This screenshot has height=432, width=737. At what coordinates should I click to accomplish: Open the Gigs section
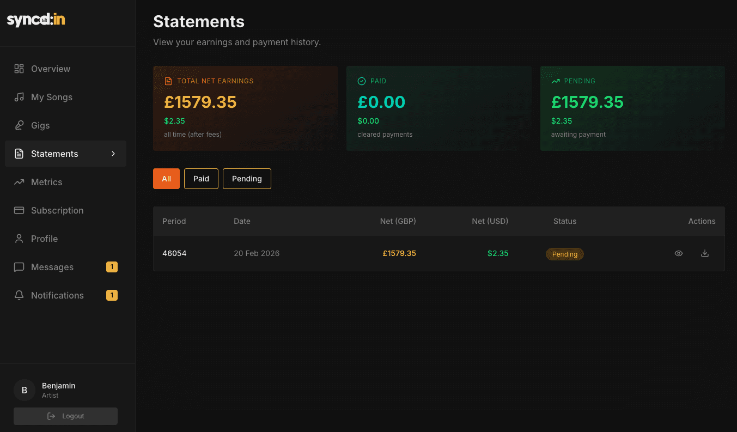65,125
